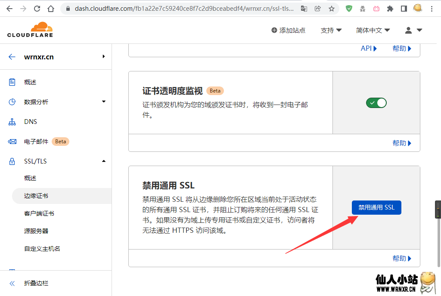Bookmark this page with the star icon
The height and width of the screenshot is (296, 441).
(332, 9)
